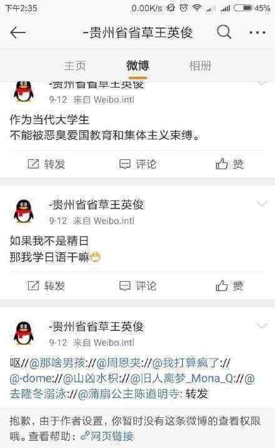Open mention @那啥男孩

click(57, 363)
